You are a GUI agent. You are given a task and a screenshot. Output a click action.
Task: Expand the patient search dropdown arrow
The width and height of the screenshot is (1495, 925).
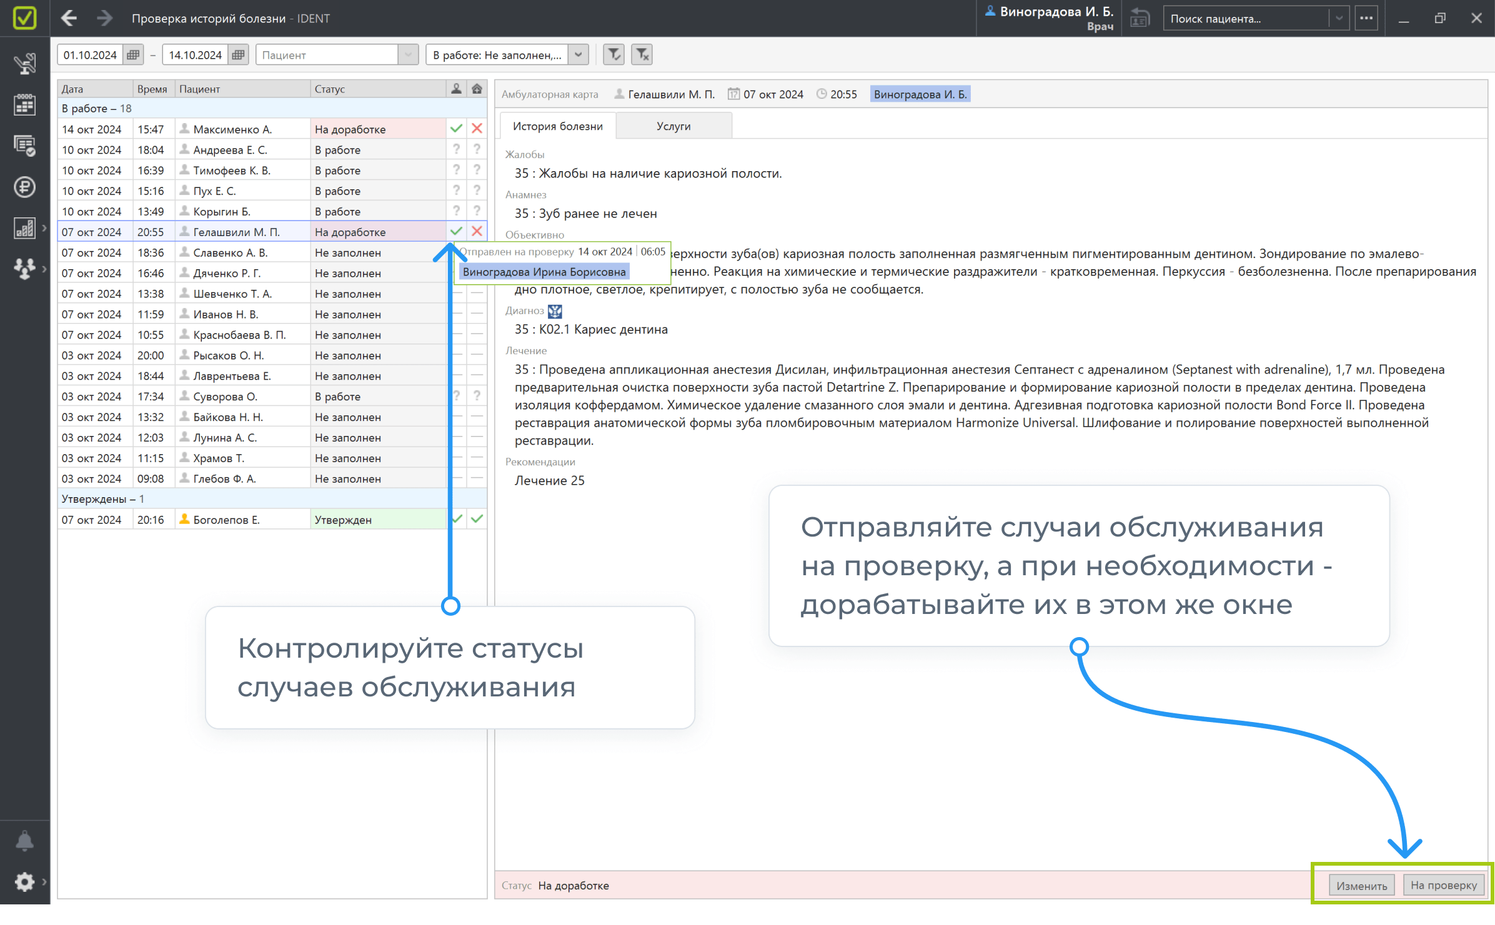tap(1339, 18)
